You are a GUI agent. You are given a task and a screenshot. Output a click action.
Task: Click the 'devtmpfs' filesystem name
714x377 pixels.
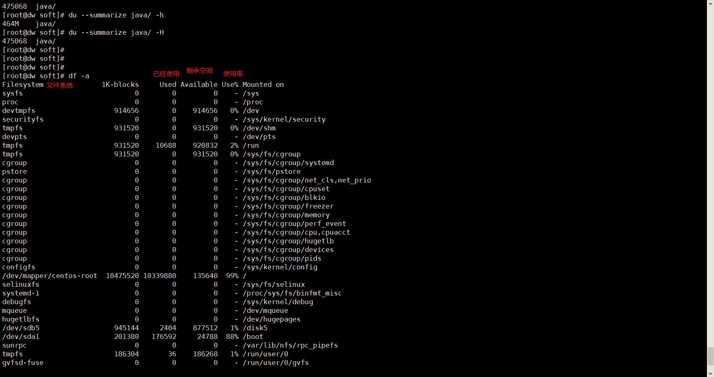point(19,110)
